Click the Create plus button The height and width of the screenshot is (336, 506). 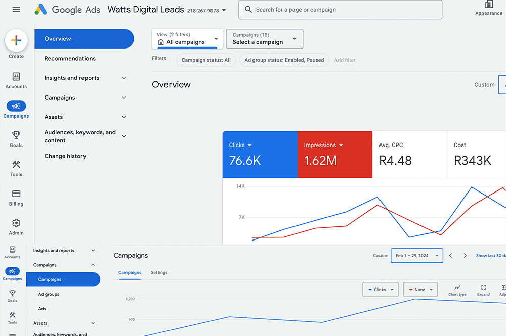tap(16, 40)
